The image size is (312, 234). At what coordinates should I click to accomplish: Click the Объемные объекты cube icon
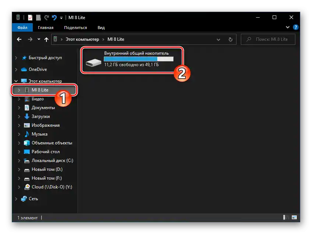27,143
